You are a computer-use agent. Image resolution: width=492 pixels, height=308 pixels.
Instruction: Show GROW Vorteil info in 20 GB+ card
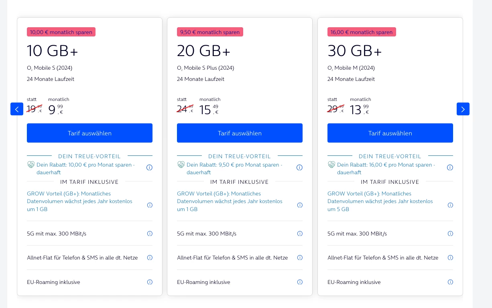(x=300, y=205)
